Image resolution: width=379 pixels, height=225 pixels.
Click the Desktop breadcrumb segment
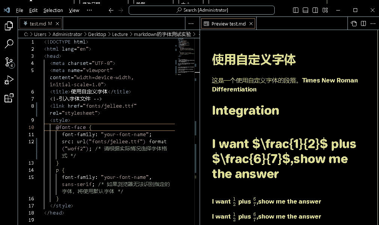97,34
